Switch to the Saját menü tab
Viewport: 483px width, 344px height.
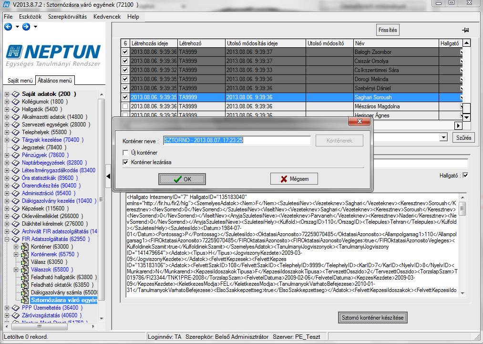pyautogui.click(x=20, y=81)
